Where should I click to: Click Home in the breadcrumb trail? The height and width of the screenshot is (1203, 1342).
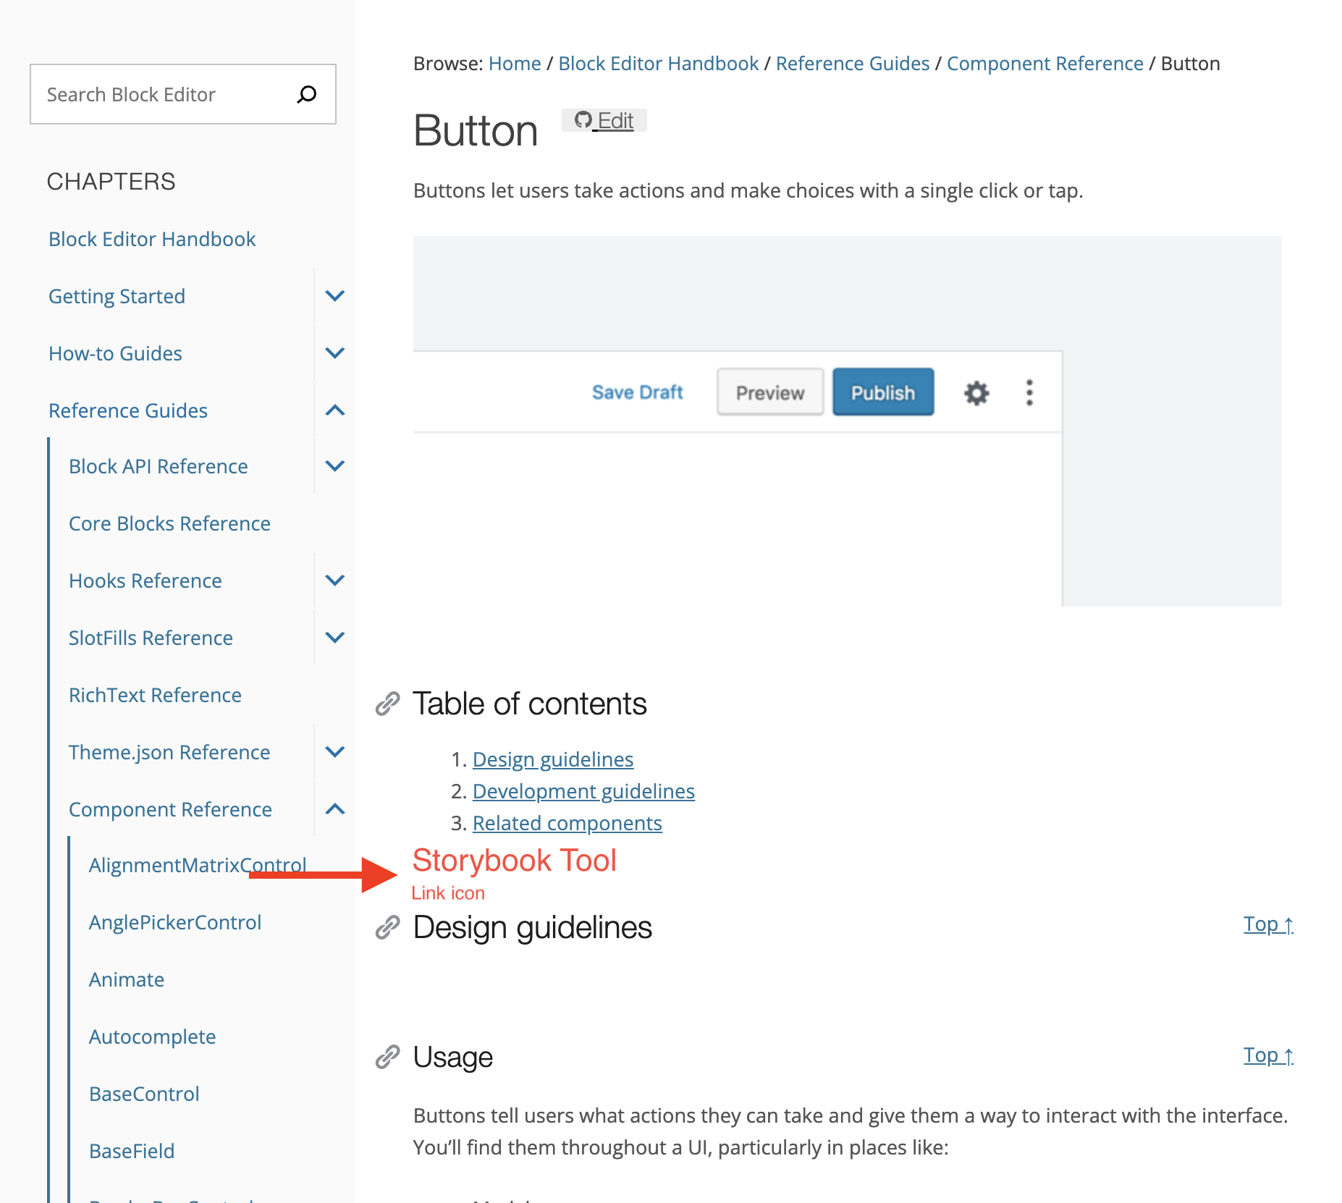point(514,63)
